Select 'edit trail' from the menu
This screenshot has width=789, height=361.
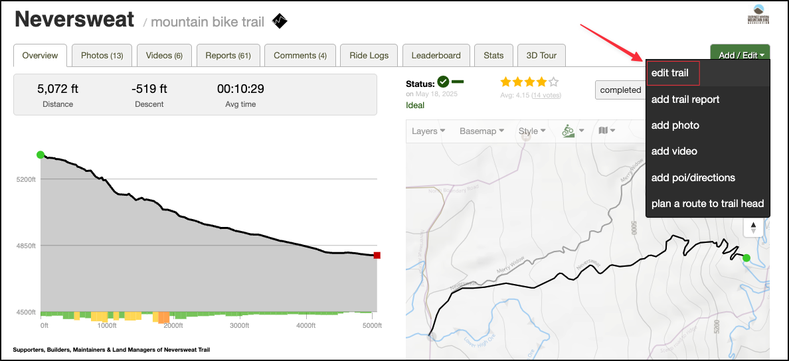point(670,73)
